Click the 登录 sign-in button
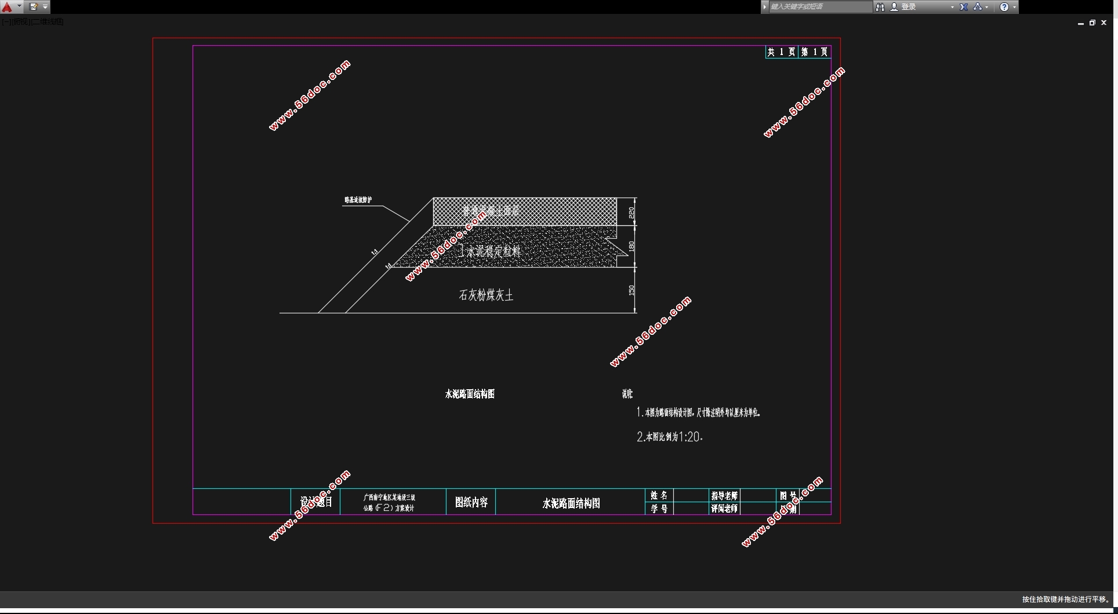This screenshot has height=614, width=1118. click(x=903, y=7)
